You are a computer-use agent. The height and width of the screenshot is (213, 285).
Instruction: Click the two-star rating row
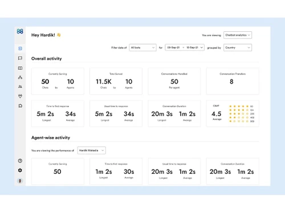[x=241, y=118]
